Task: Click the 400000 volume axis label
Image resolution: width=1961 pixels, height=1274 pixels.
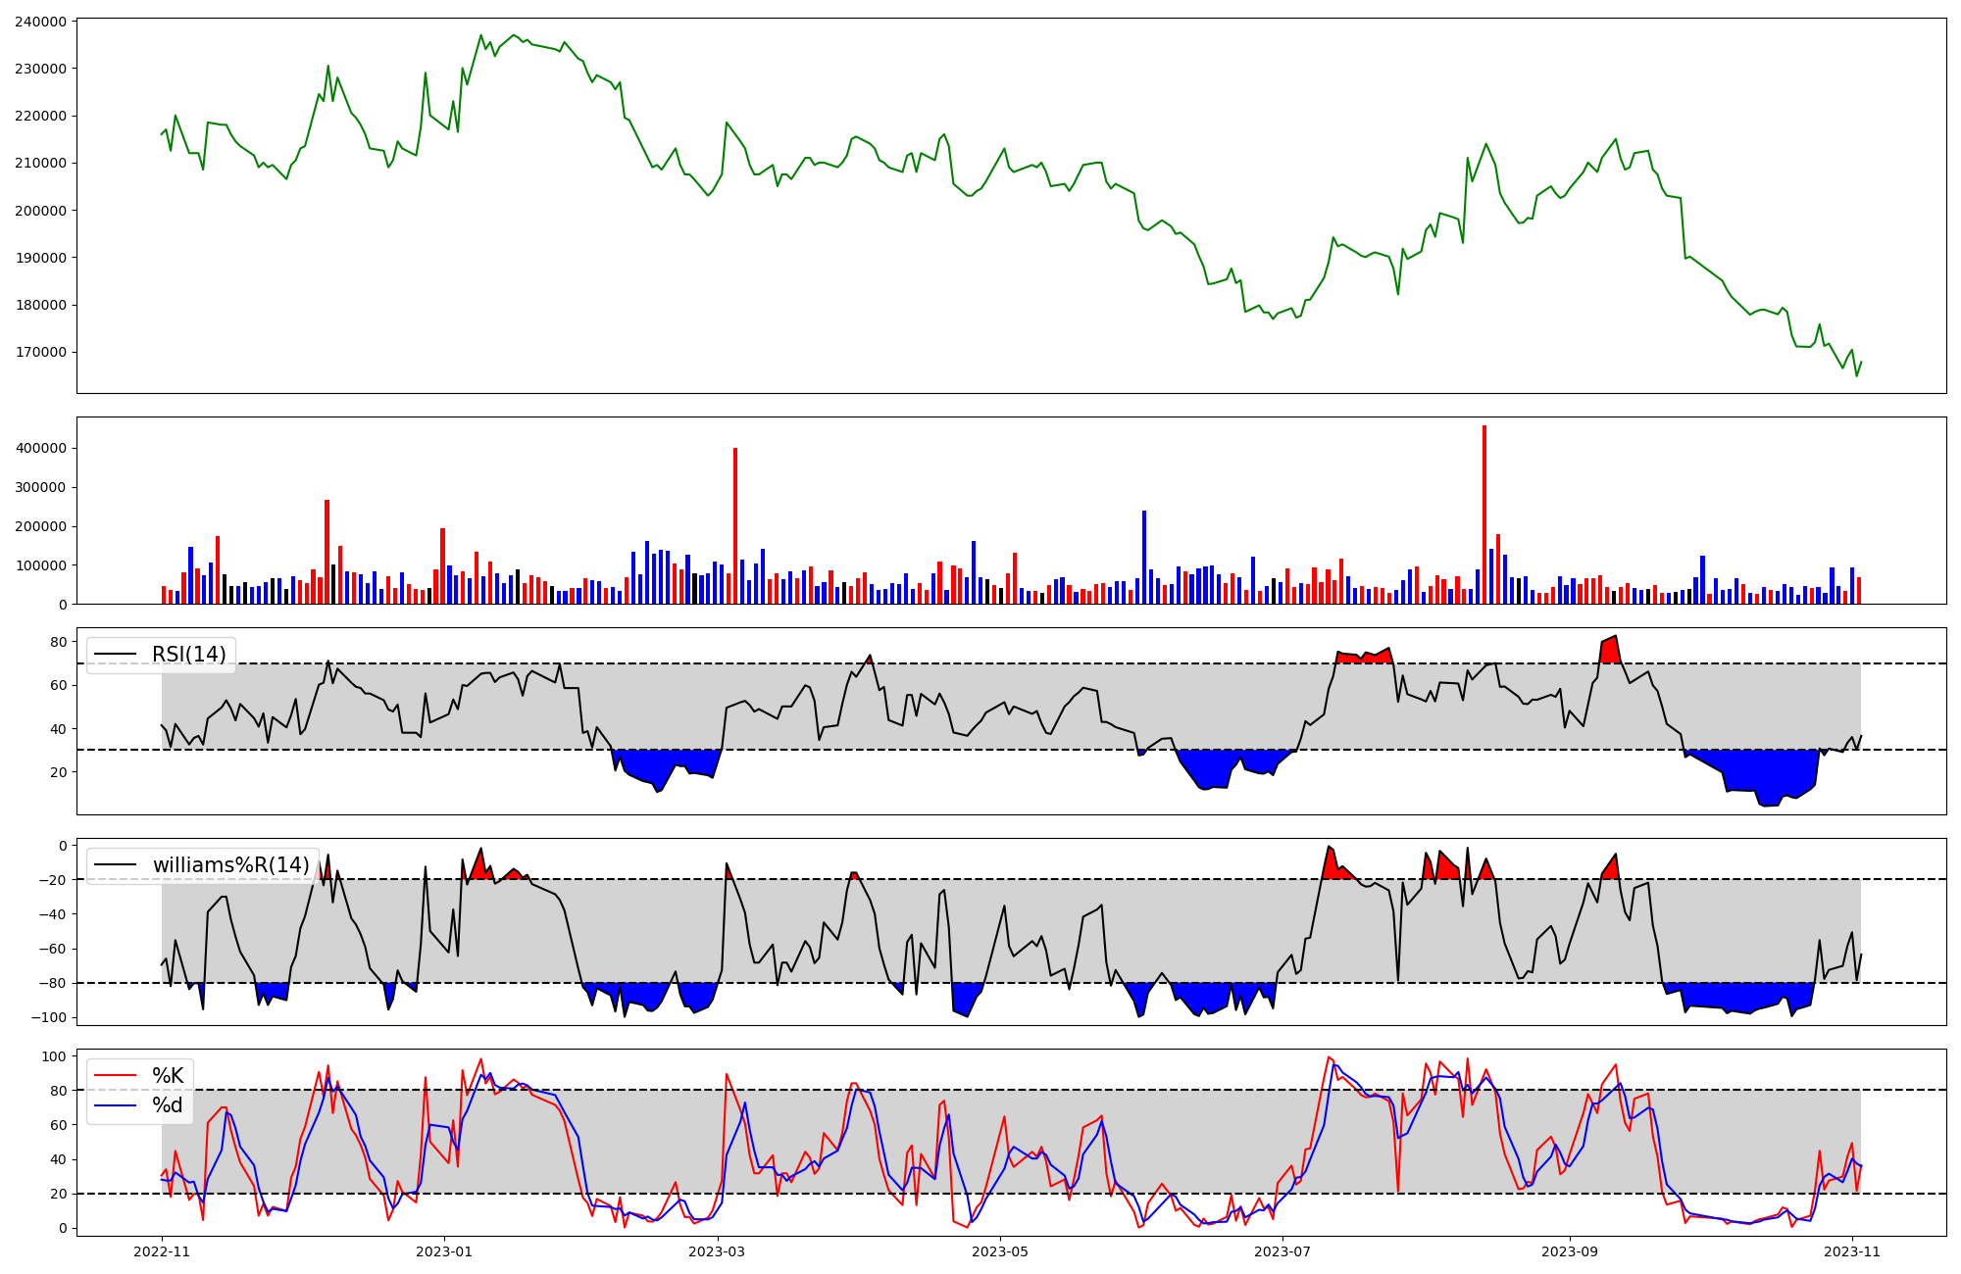Action: pos(41,448)
